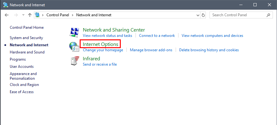This screenshot has width=277, height=125.
Task: Open the recent locations dropdown arrow
Action: (x=23, y=15)
